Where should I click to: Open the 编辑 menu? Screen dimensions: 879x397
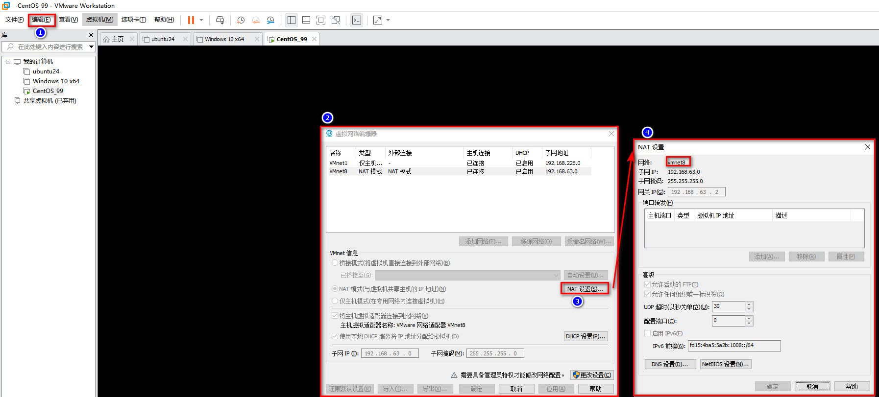click(41, 20)
